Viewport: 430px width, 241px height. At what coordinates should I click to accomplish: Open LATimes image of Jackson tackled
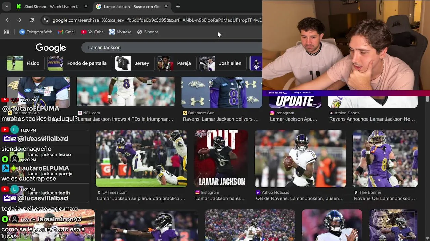point(141,159)
